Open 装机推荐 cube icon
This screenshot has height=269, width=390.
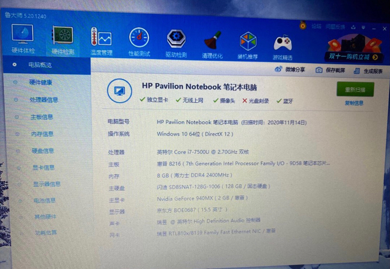(x=247, y=45)
